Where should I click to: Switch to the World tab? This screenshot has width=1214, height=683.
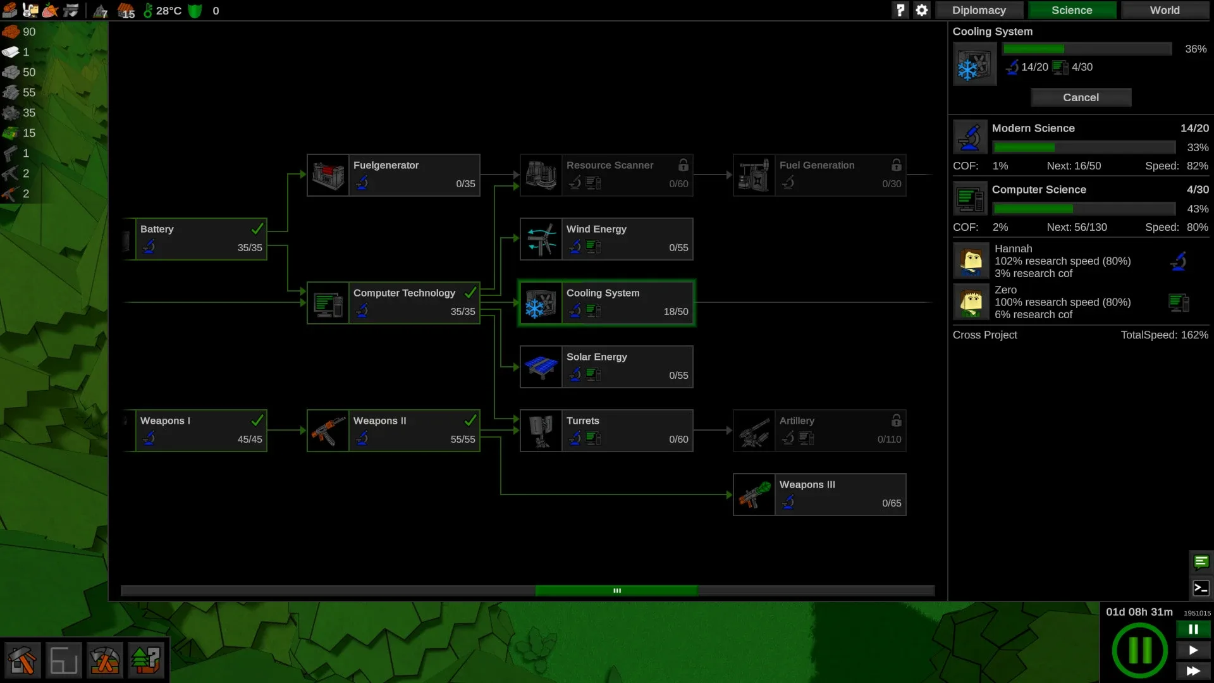point(1165,10)
